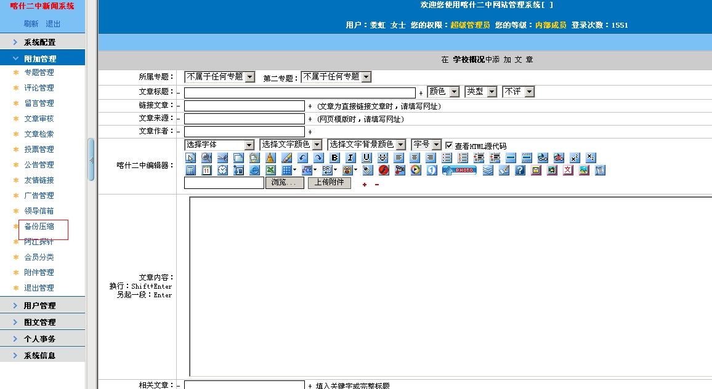Click the 刷新 refresh link

tap(31, 23)
